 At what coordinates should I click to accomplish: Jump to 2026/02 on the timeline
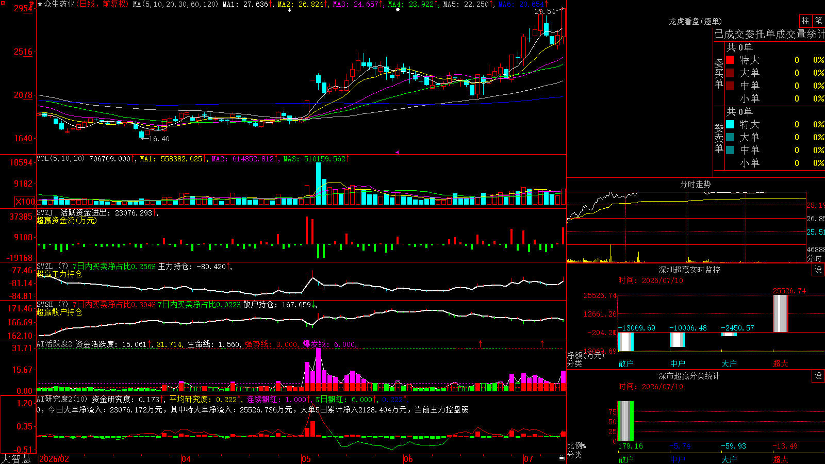(x=54, y=459)
